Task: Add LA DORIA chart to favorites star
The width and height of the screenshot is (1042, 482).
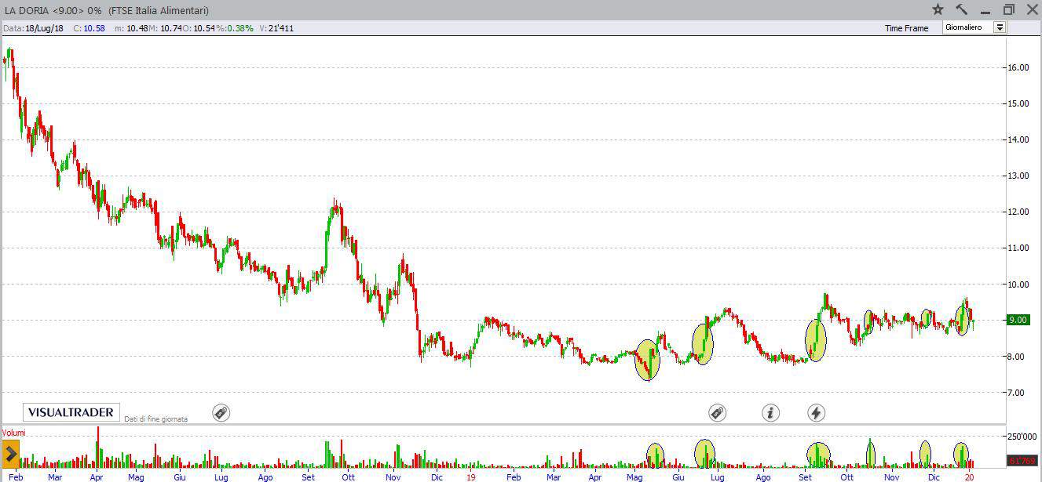Action: [x=938, y=9]
